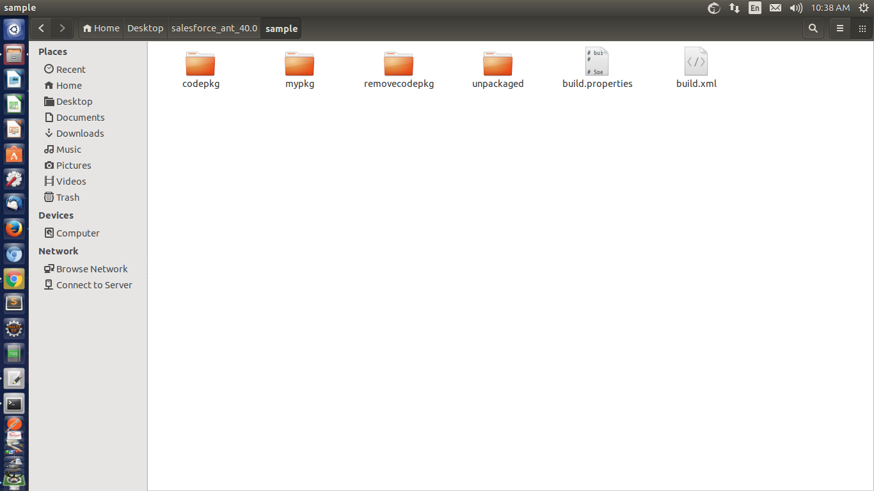This screenshot has width=874, height=491.
Task: Navigate to Home in path bar
Action: pyautogui.click(x=101, y=28)
